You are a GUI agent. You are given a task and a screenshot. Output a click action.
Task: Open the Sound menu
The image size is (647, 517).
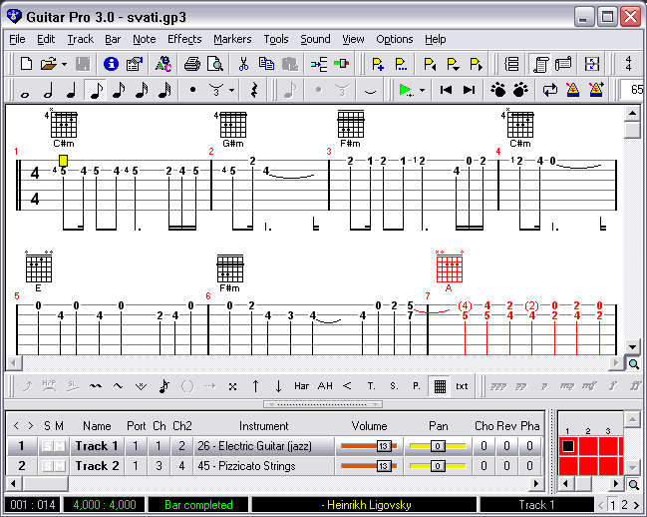[x=315, y=39]
